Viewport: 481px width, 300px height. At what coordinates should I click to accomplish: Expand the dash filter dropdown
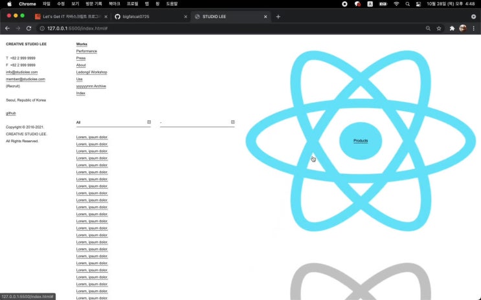(x=197, y=122)
